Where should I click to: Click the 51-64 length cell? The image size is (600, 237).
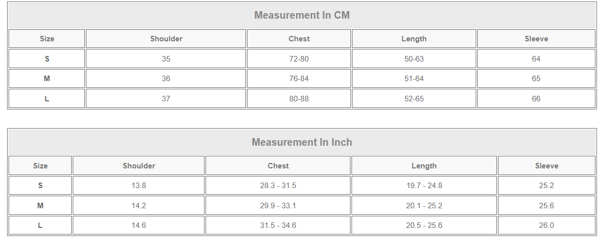coord(414,79)
